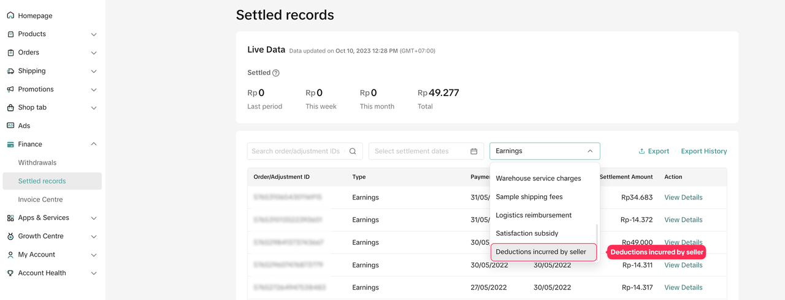Image resolution: width=785 pixels, height=300 pixels.
Task: Click the Homepage house icon
Action: (10, 15)
